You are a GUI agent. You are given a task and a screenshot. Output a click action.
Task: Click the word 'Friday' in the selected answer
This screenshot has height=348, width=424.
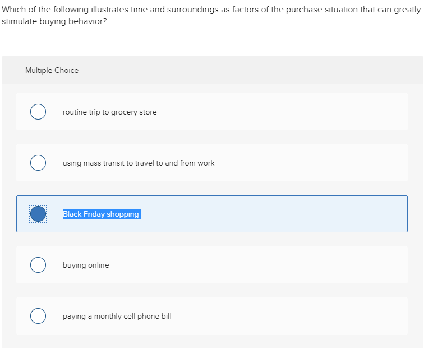(95, 214)
